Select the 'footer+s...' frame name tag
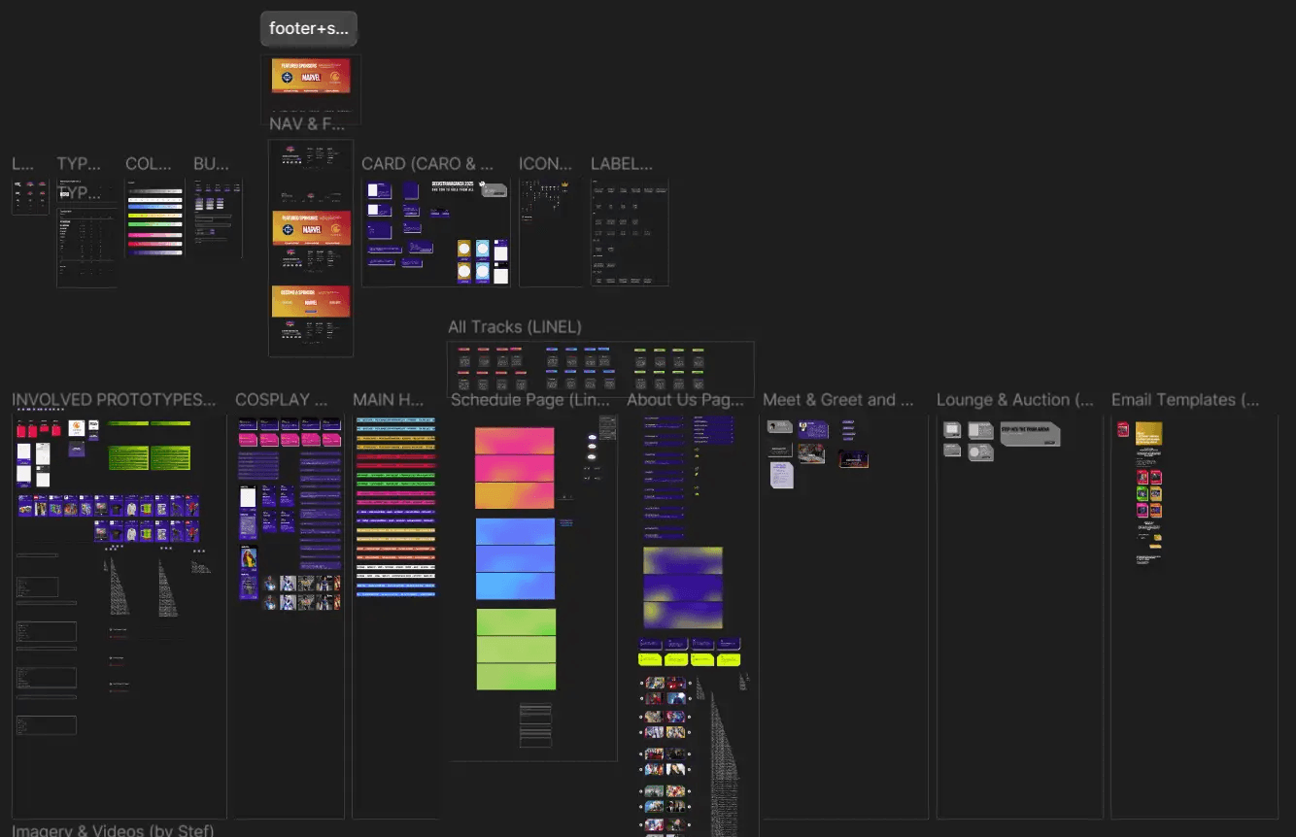1296x837 pixels. pos(309,29)
